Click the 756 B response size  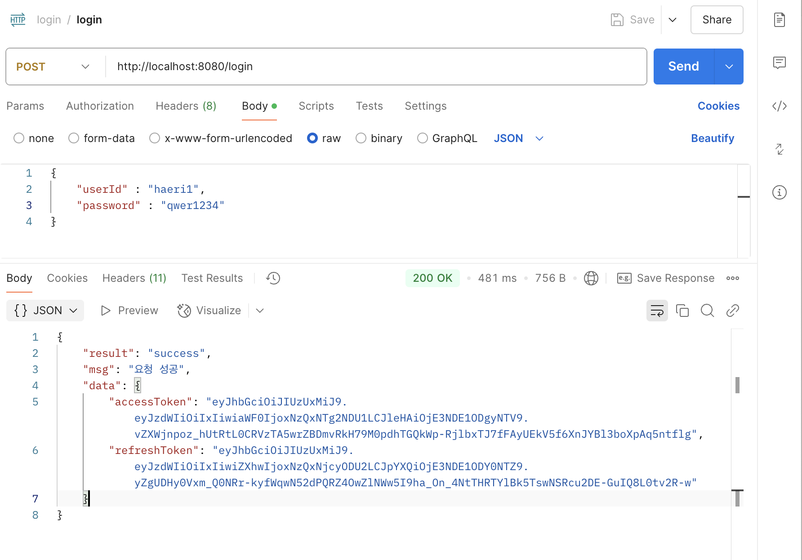[550, 278]
